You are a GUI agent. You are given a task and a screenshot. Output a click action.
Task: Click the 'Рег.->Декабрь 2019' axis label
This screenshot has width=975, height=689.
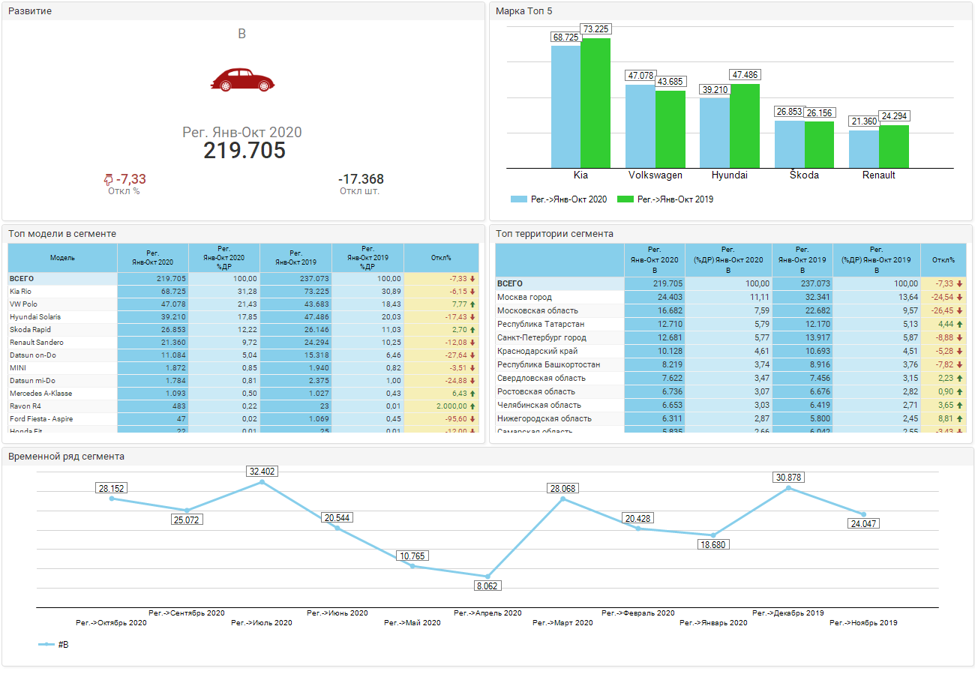coord(788,613)
